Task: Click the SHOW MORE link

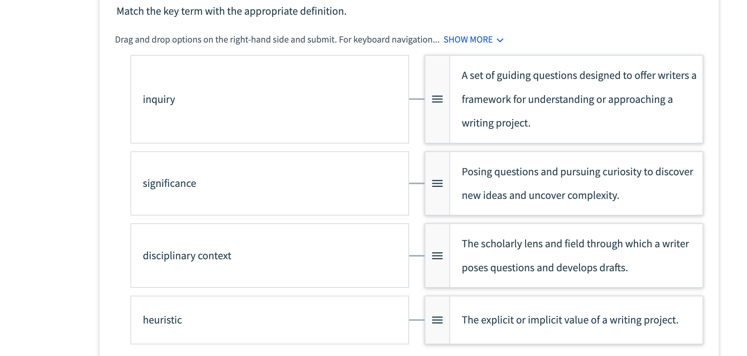Action: tap(468, 40)
